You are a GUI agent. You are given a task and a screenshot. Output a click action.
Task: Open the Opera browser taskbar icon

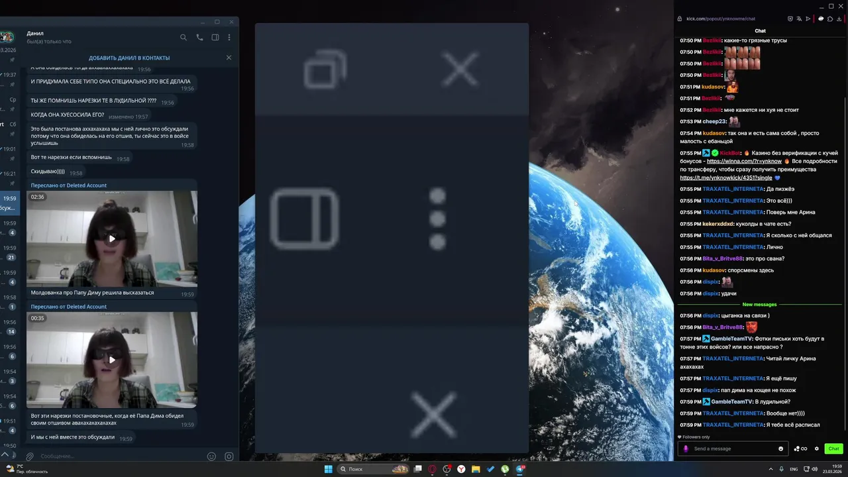(x=432, y=469)
